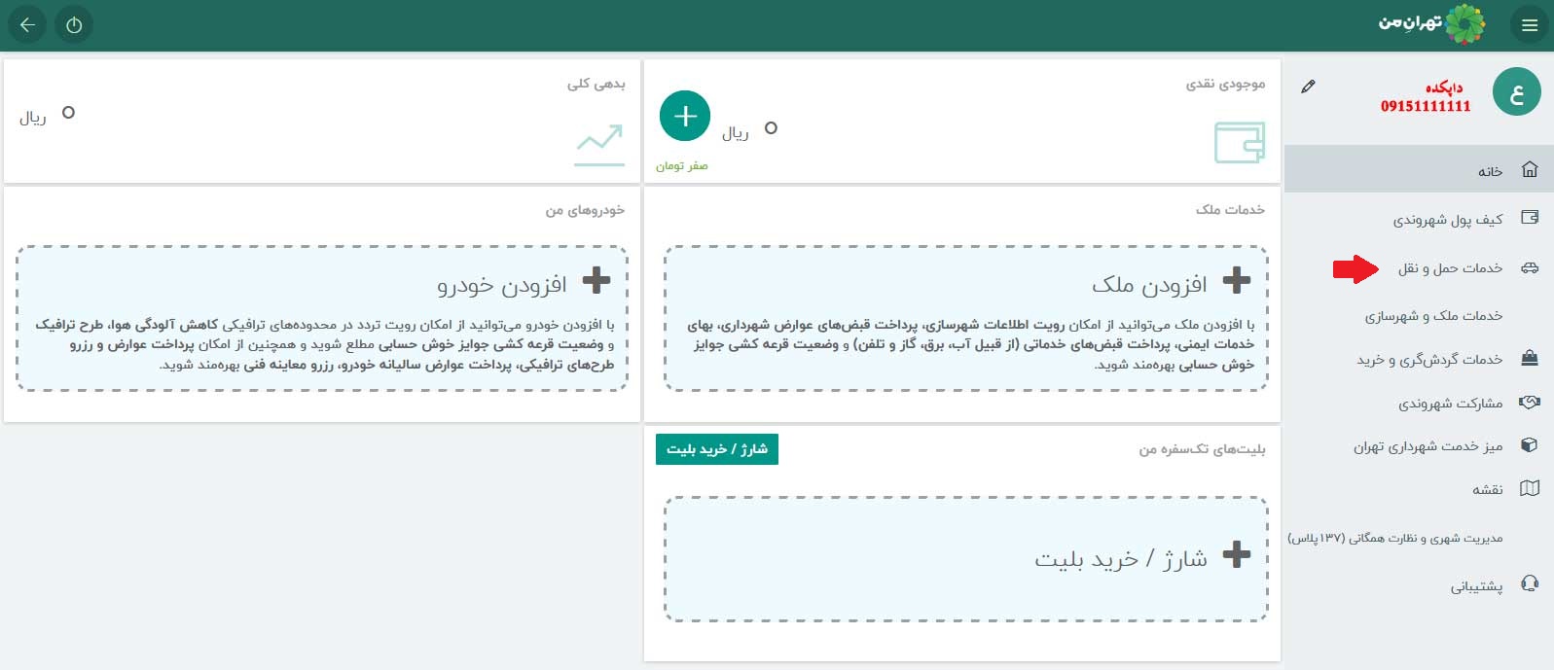1554x670 pixels.
Task: Click the pencil edit profile icon
Action: tap(1308, 87)
